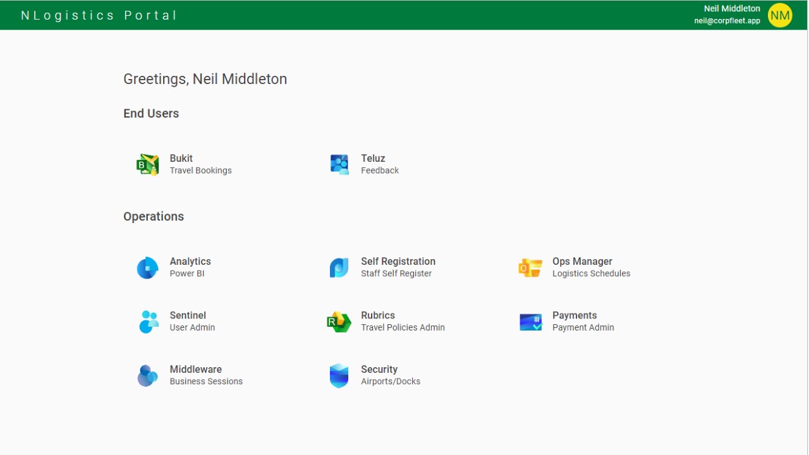Open the NM user avatar
The width and height of the screenshot is (809, 455).
coord(780,15)
